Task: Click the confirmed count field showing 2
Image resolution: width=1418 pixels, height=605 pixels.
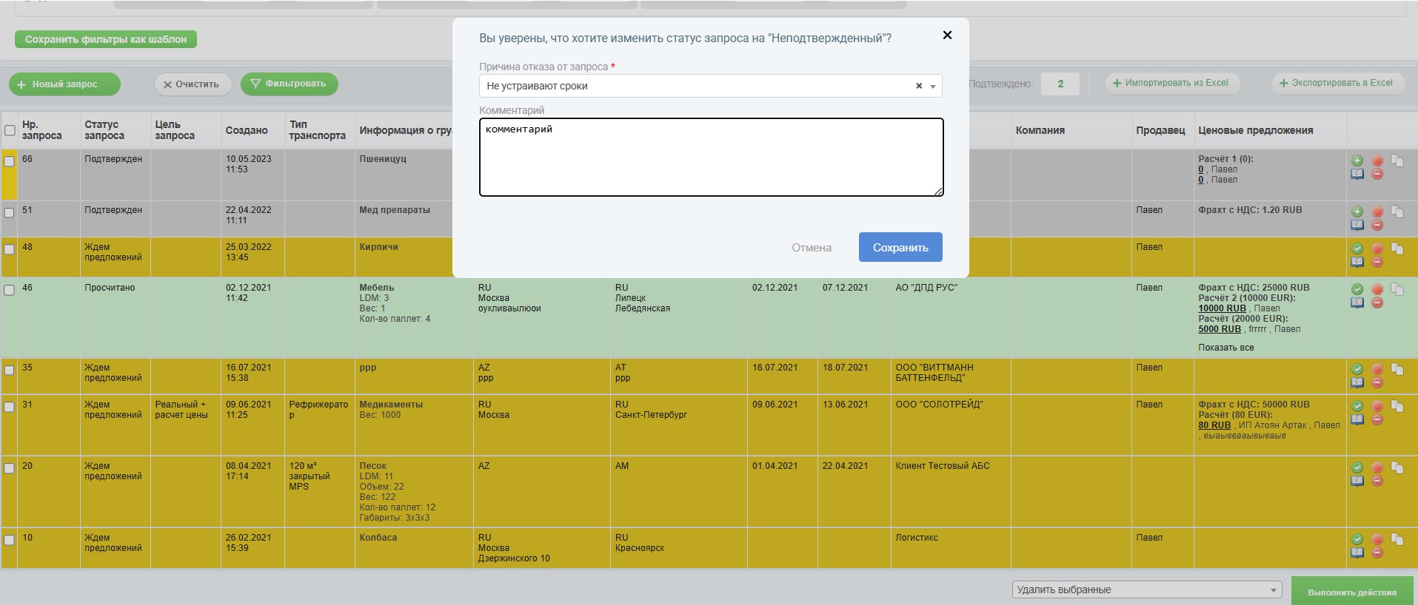Action: coord(1060,84)
